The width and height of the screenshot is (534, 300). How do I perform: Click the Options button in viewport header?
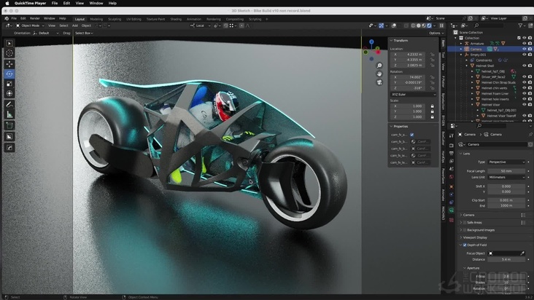pyautogui.click(x=435, y=33)
